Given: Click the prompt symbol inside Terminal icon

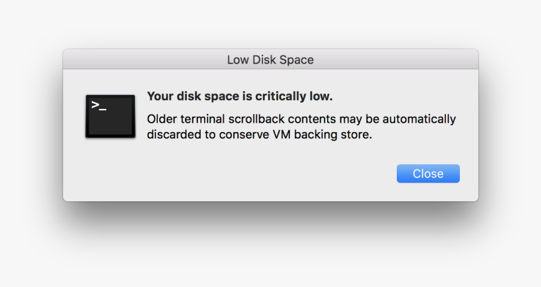Looking at the screenshot, I should (x=99, y=105).
